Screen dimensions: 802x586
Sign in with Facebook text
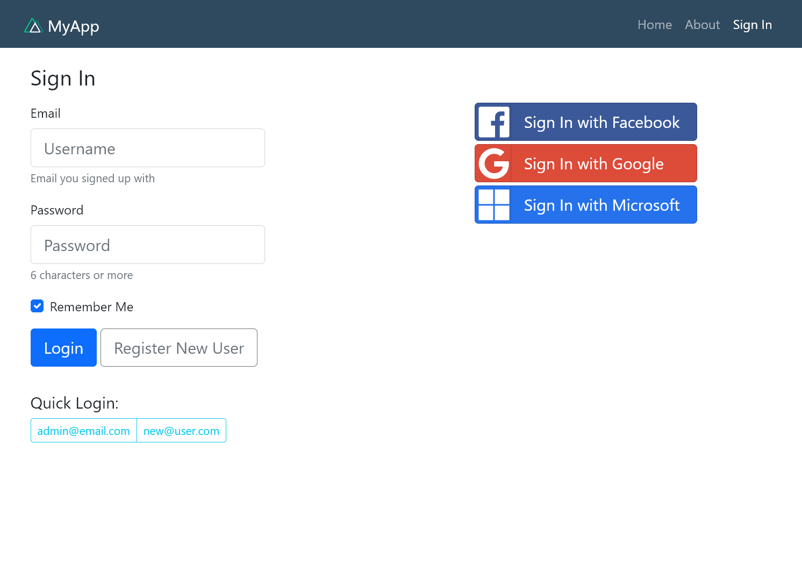point(601,123)
